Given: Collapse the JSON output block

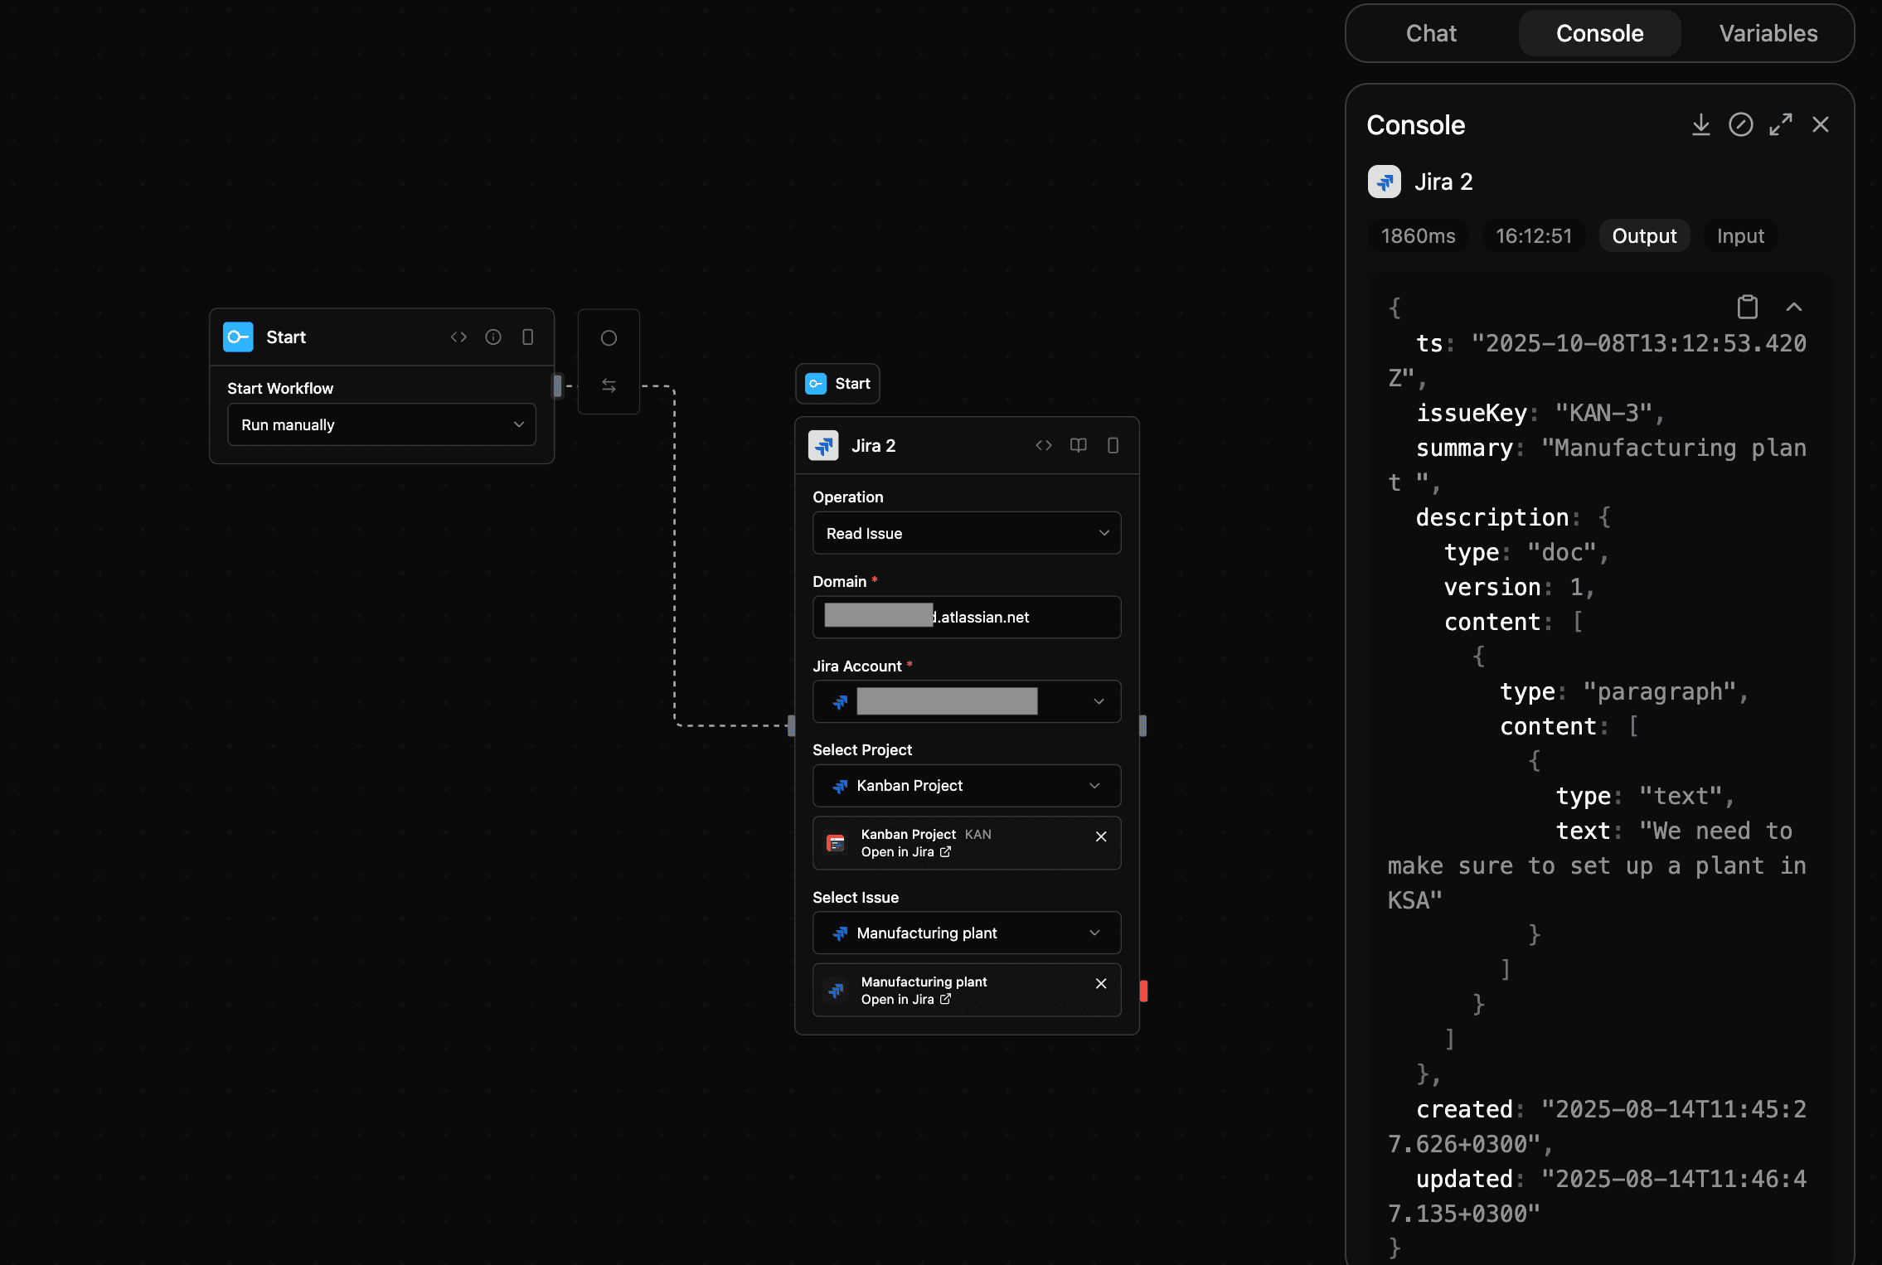Looking at the screenshot, I should tap(1794, 307).
